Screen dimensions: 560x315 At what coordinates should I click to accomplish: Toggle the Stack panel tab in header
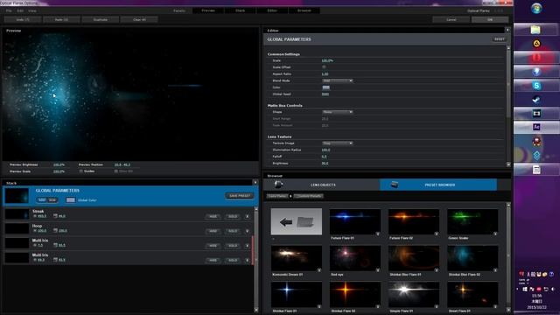(241, 10)
